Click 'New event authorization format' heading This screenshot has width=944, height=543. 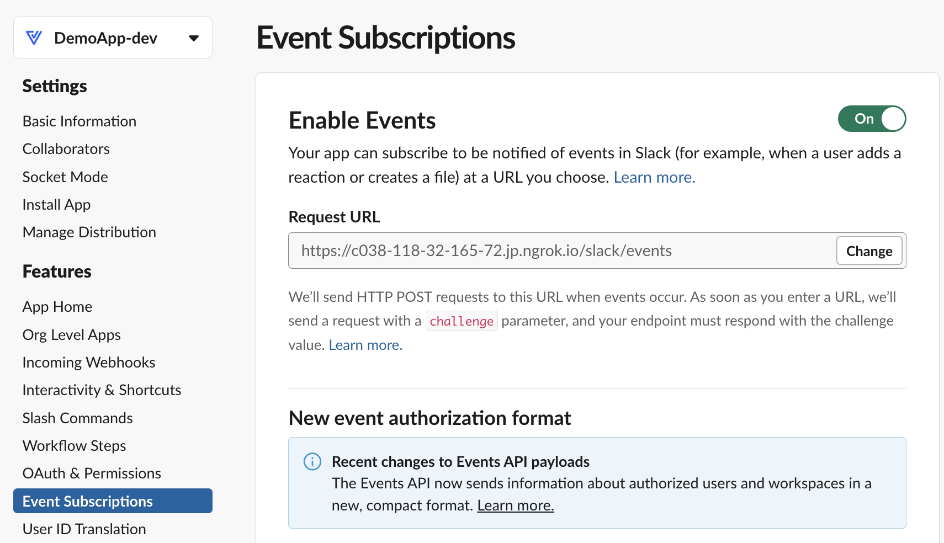[429, 418]
